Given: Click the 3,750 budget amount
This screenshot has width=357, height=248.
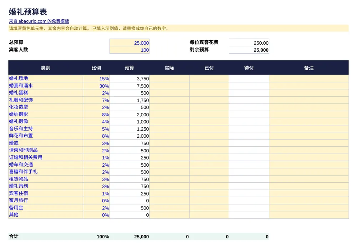Looking at the screenshot, I should [x=129, y=79].
